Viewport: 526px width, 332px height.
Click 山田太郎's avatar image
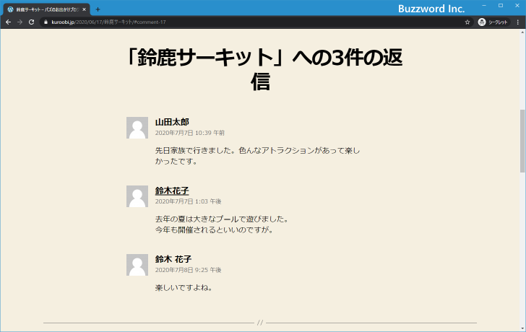[137, 128]
